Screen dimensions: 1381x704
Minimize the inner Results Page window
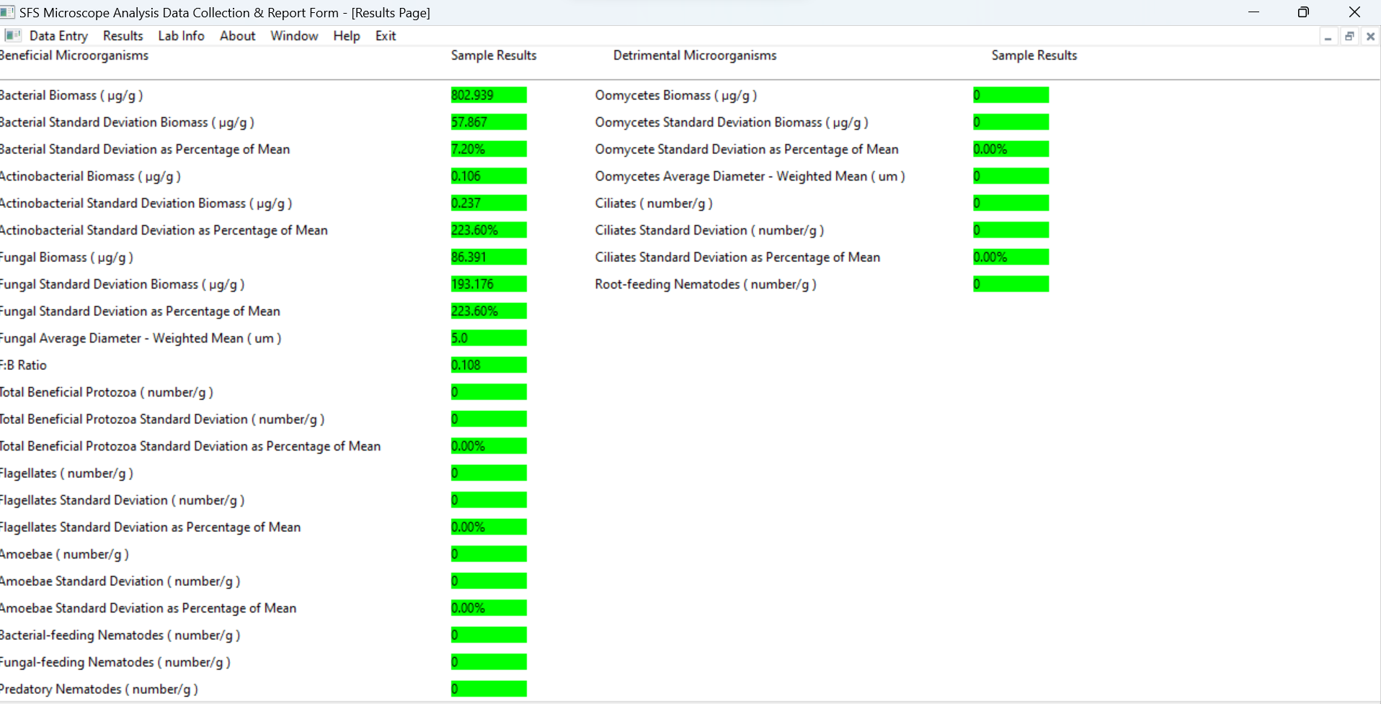[x=1328, y=37]
